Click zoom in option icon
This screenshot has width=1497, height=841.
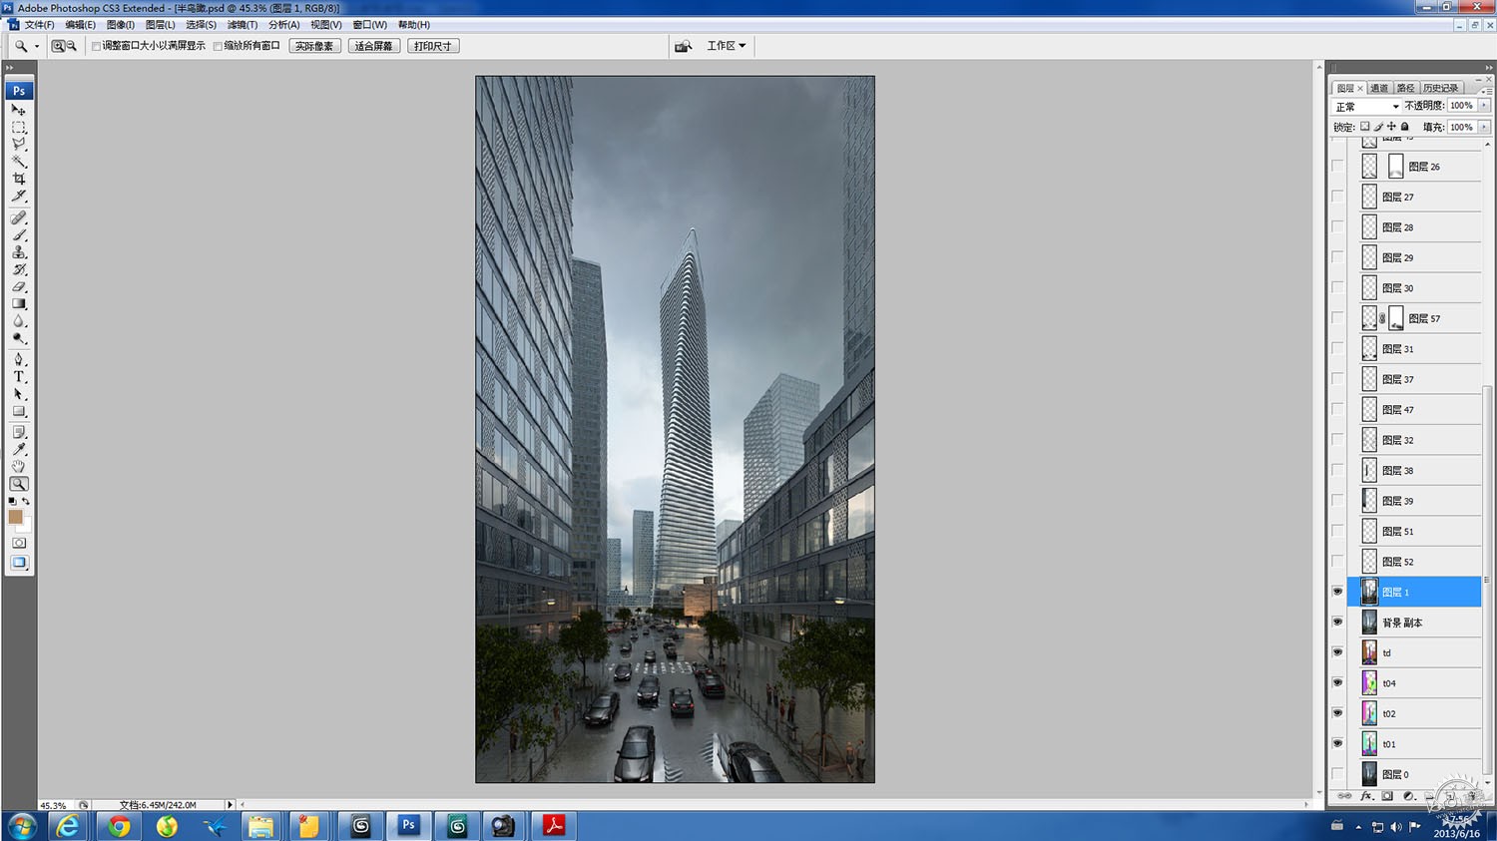[x=58, y=46]
